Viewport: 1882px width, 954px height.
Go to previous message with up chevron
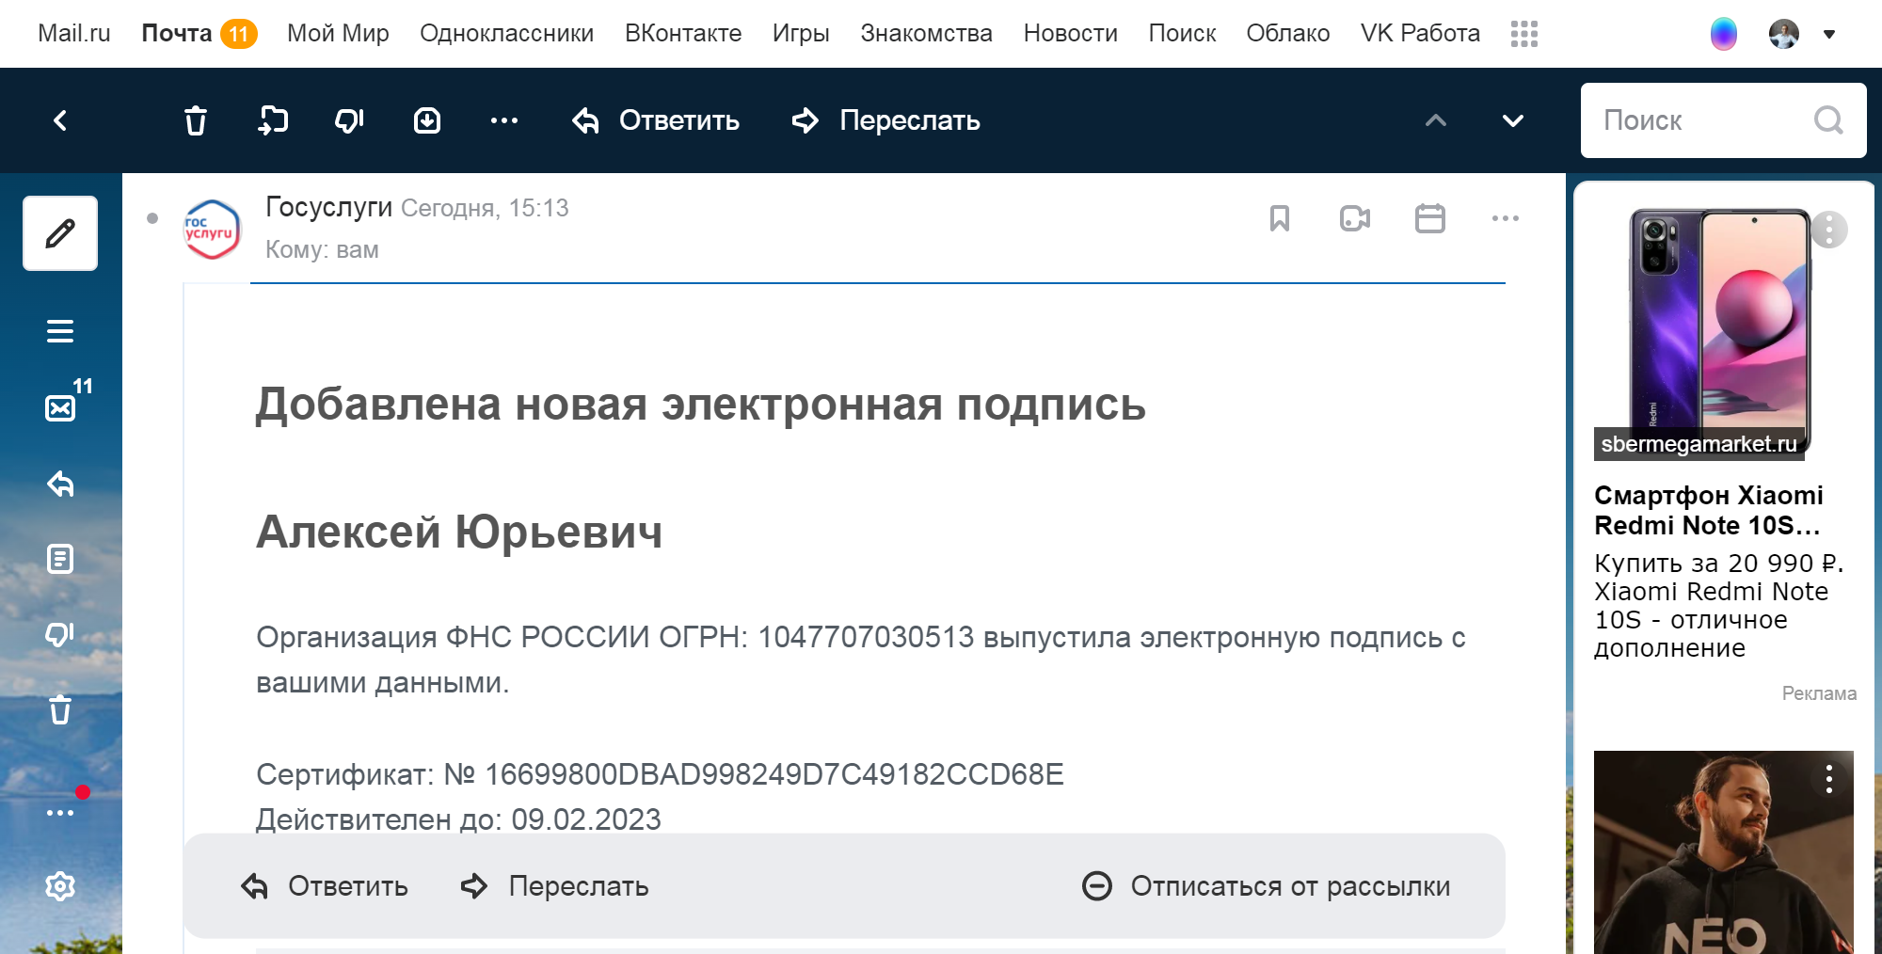(1436, 120)
